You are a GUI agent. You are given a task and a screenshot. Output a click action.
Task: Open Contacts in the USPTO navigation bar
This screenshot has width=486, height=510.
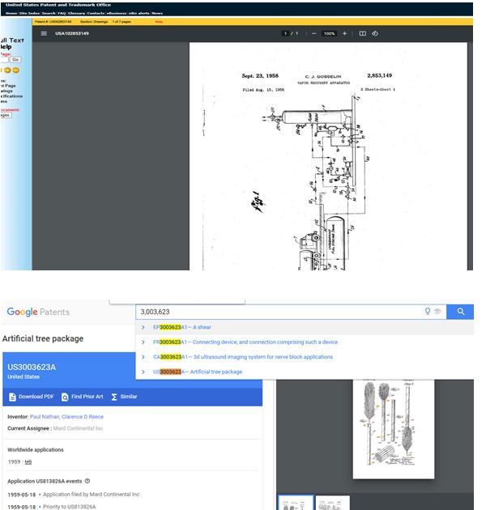tap(96, 13)
